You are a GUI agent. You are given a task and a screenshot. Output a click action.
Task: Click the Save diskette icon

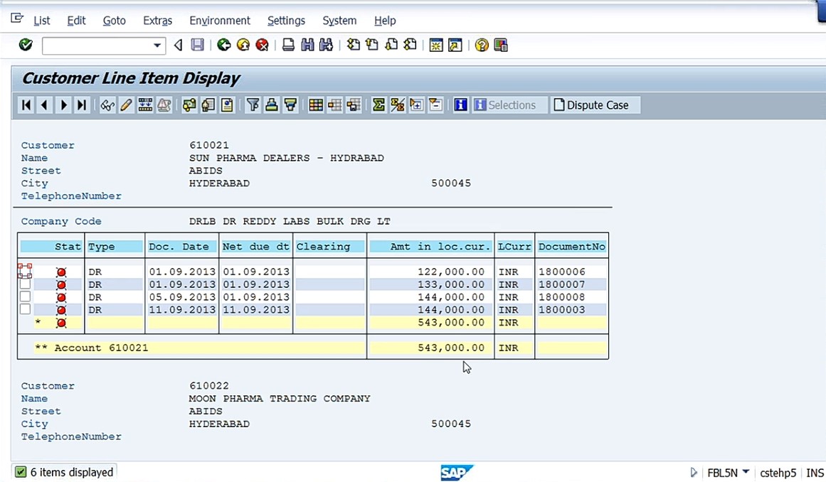[198, 45]
